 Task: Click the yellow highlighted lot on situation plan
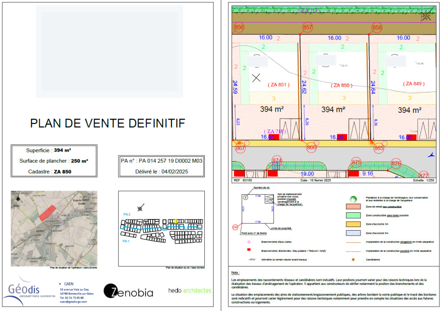point(176,221)
